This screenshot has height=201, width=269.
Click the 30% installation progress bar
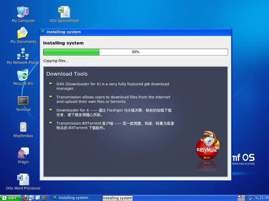(136, 52)
